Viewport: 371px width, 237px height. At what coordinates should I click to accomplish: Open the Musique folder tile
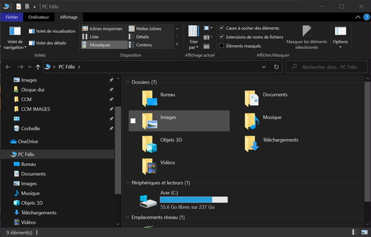[x=281, y=121]
